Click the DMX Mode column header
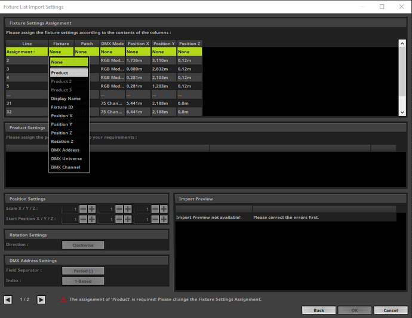 [x=112, y=44]
